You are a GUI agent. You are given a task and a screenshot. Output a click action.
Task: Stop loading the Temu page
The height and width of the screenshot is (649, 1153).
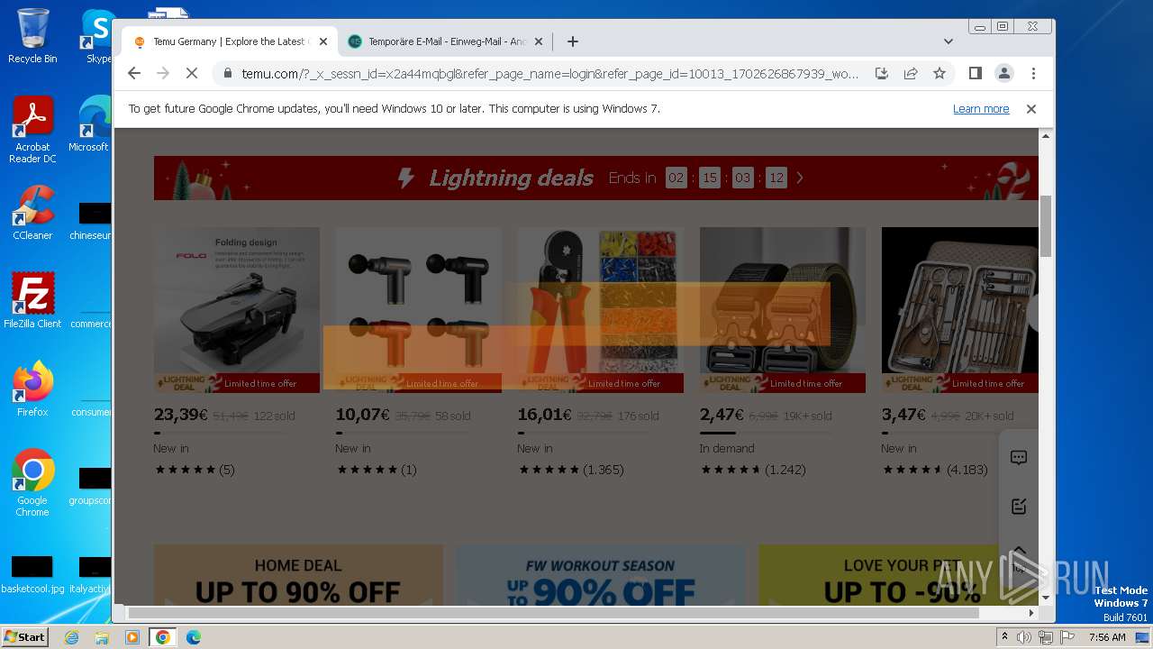(x=192, y=74)
